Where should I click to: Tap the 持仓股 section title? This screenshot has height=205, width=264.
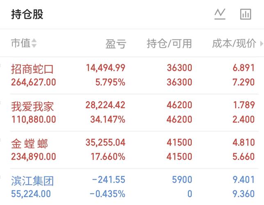click(27, 14)
